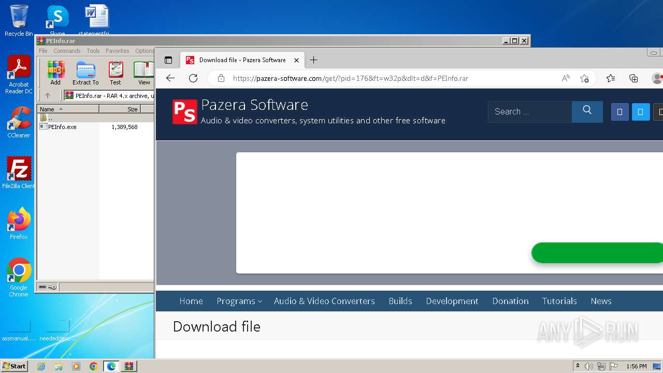Open CCleaner desktop shortcut

click(19, 122)
